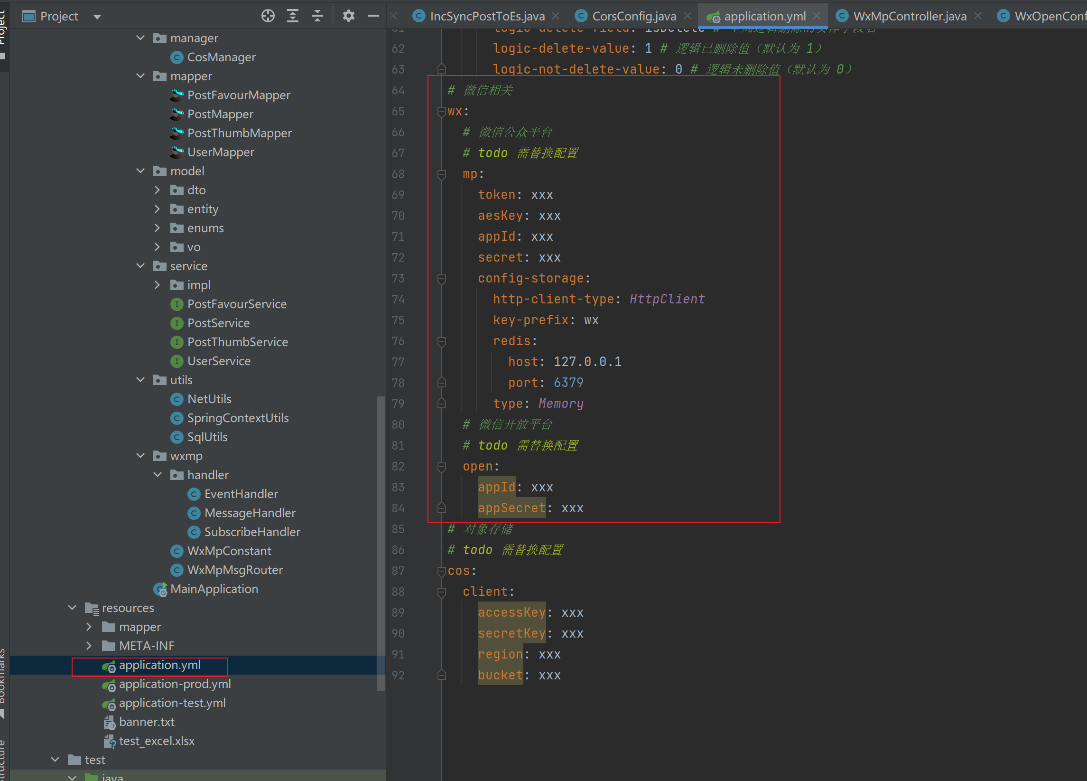Select application-prod.yml file
This screenshot has width=1087, height=781.
click(x=175, y=684)
